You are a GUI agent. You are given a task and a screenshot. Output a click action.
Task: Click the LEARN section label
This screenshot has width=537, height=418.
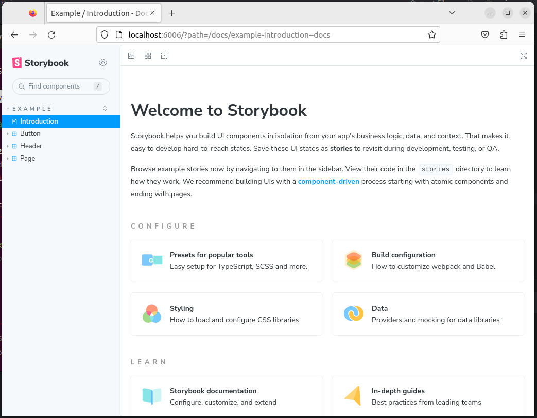[x=149, y=362]
